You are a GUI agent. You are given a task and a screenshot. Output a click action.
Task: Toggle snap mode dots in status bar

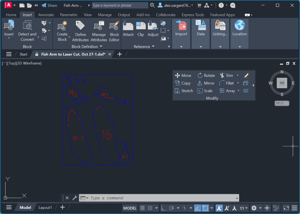coord(150,208)
